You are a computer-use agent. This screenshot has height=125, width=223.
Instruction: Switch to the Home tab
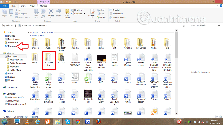tap(14, 6)
